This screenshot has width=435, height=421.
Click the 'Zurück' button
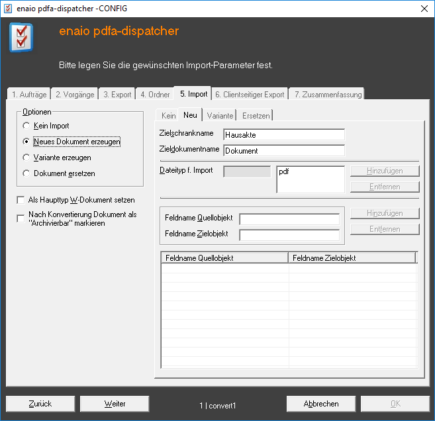pos(40,403)
